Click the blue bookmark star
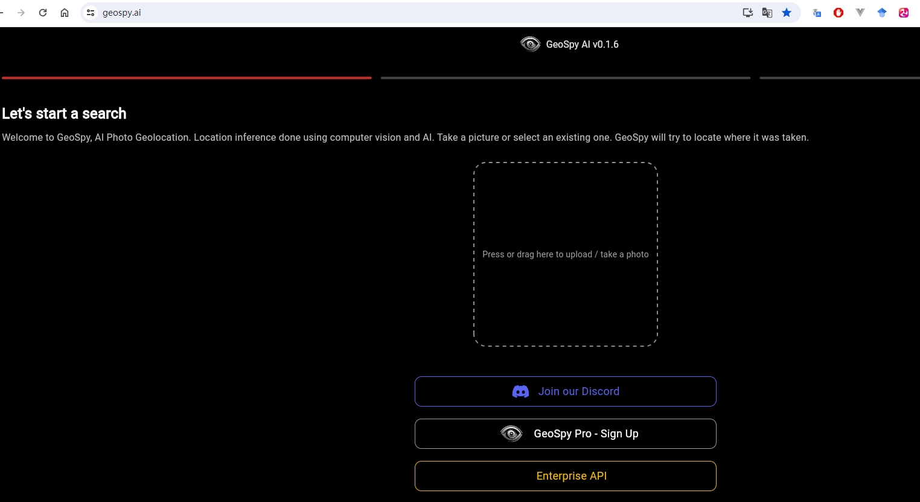Screen dimensions: 920x502 pos(787,13)
